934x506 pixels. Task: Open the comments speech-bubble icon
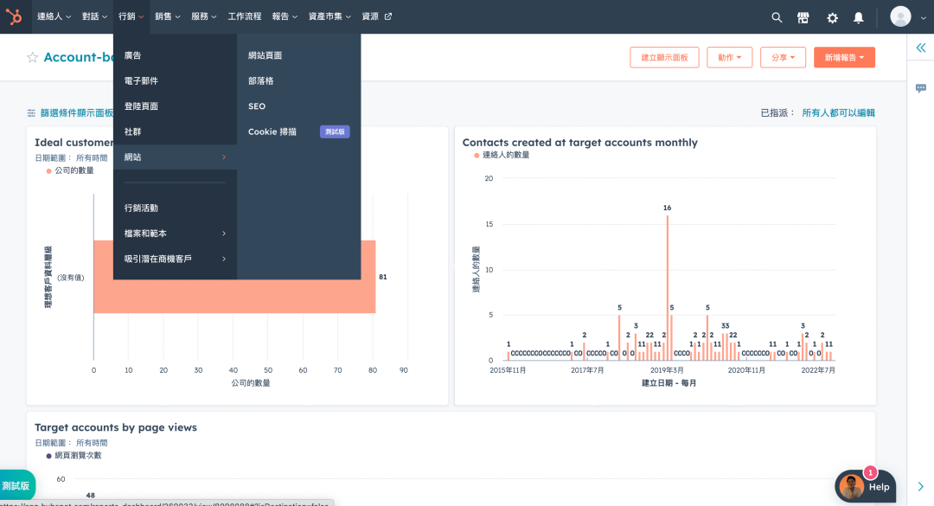point(920,88)
